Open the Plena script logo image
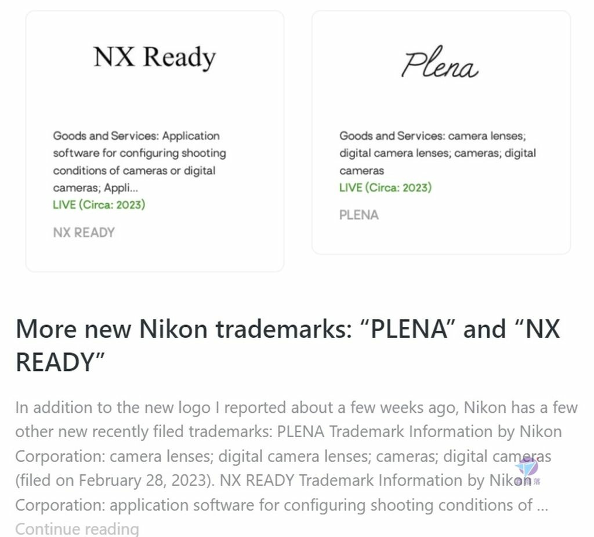 (440, 62)
